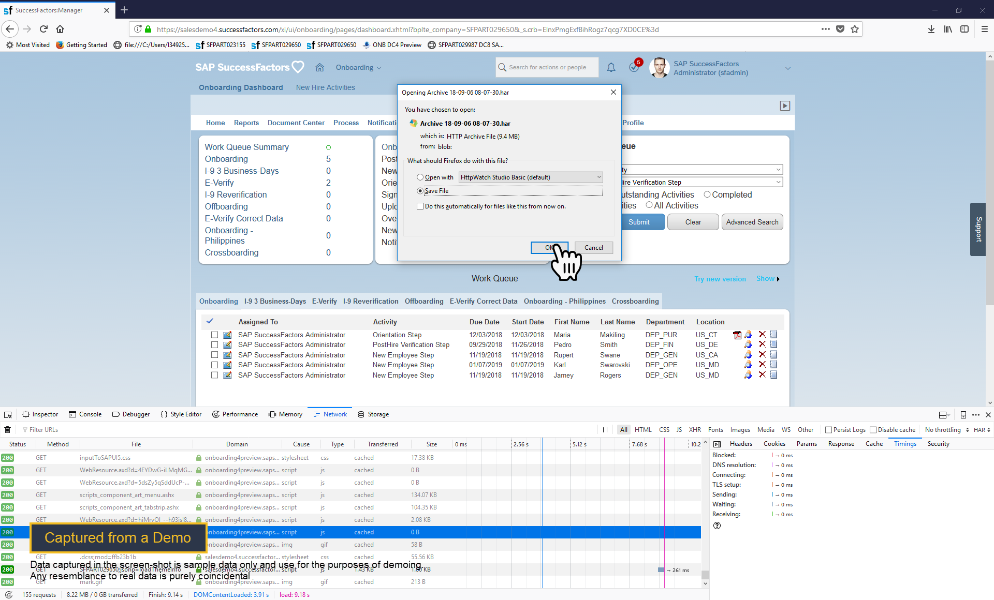994x600 pixels.
Task: Click the edit activity icon in Karl's row
Action: point(227,365)
